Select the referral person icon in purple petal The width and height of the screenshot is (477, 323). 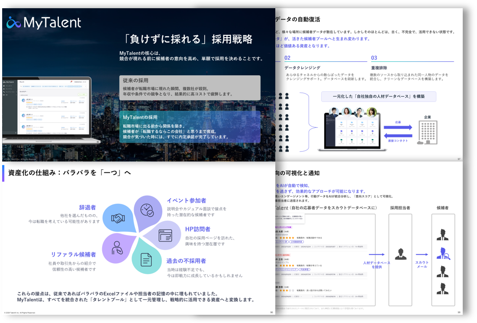(x=117, y=248)
